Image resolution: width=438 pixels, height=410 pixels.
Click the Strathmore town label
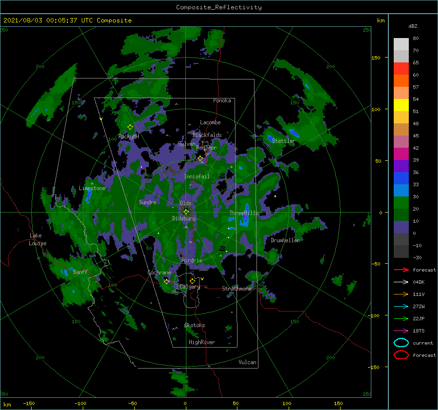point(237,289)
